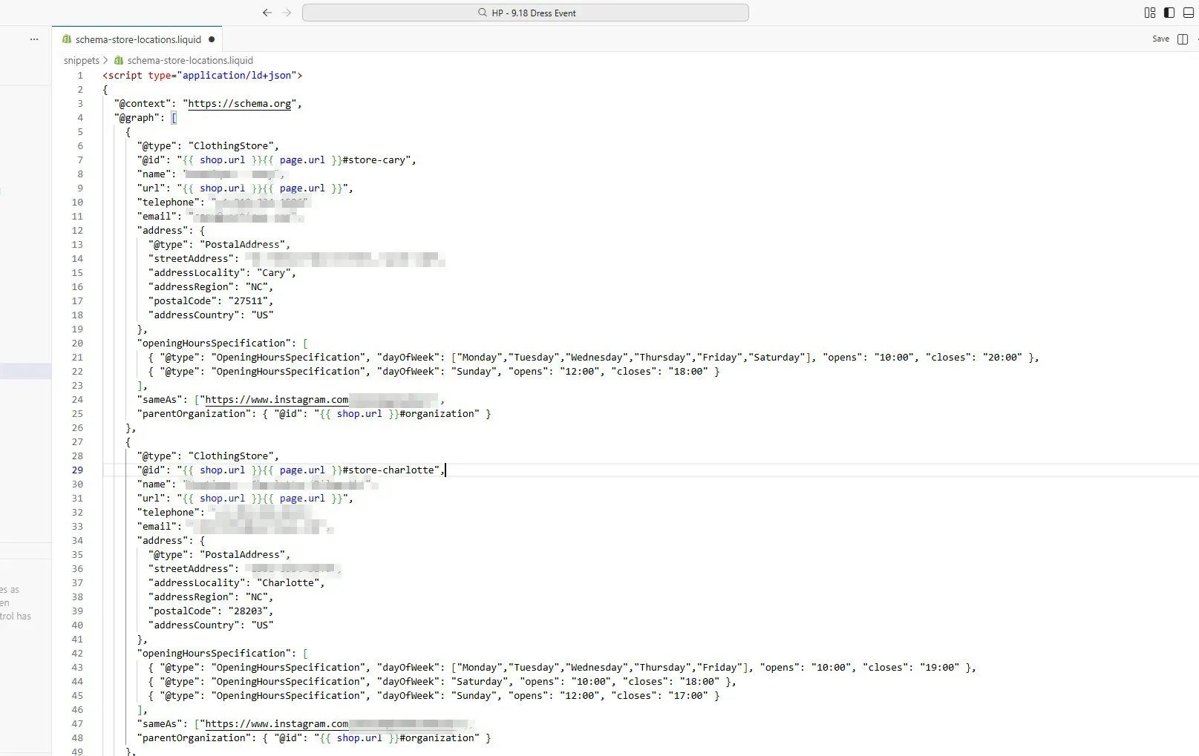
Task: Click the Save button
Action: [1160, 39]
